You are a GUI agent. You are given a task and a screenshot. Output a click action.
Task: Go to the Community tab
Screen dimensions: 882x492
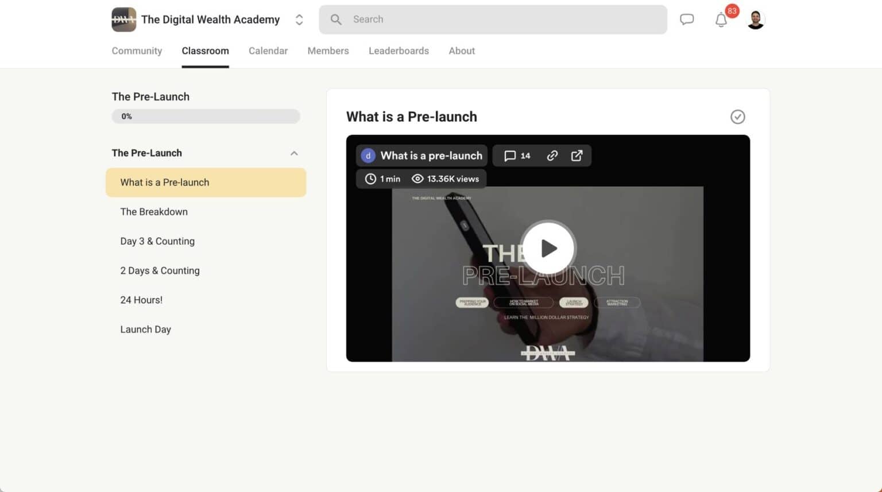click(x=137, y=51)
